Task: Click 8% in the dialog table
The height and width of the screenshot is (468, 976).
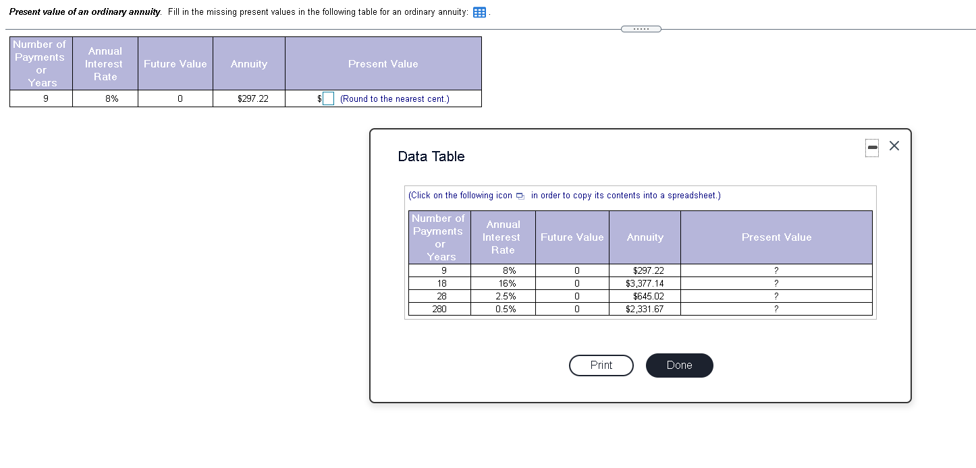Action: tap(510, 271)
